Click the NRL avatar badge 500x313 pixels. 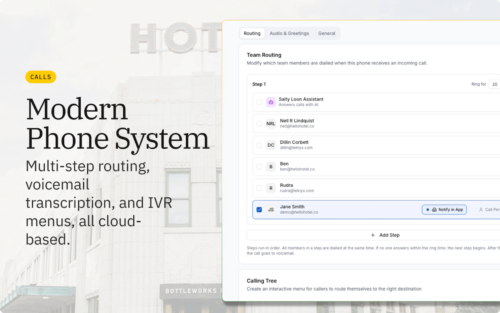click(271, 123)
